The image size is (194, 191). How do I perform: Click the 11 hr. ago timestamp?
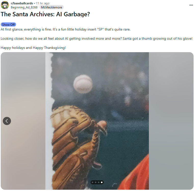coord(43,3)
